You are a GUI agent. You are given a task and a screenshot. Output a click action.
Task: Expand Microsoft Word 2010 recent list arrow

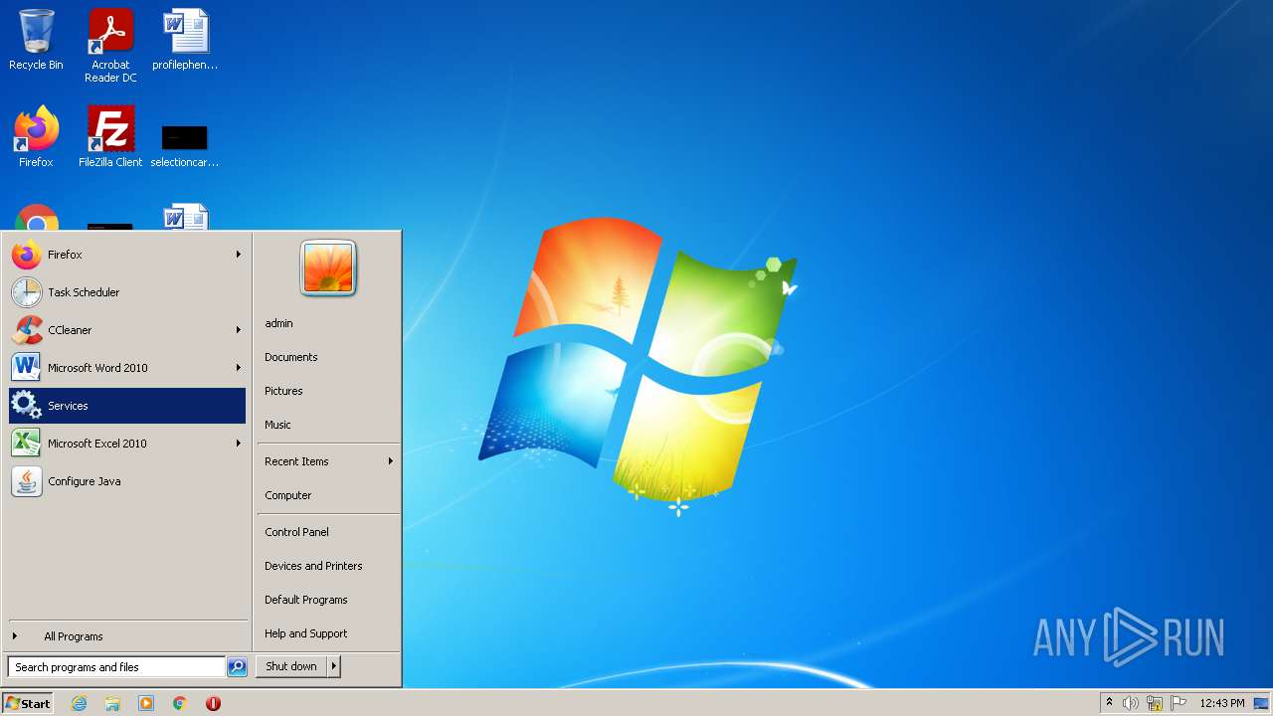tap(239, 368)
